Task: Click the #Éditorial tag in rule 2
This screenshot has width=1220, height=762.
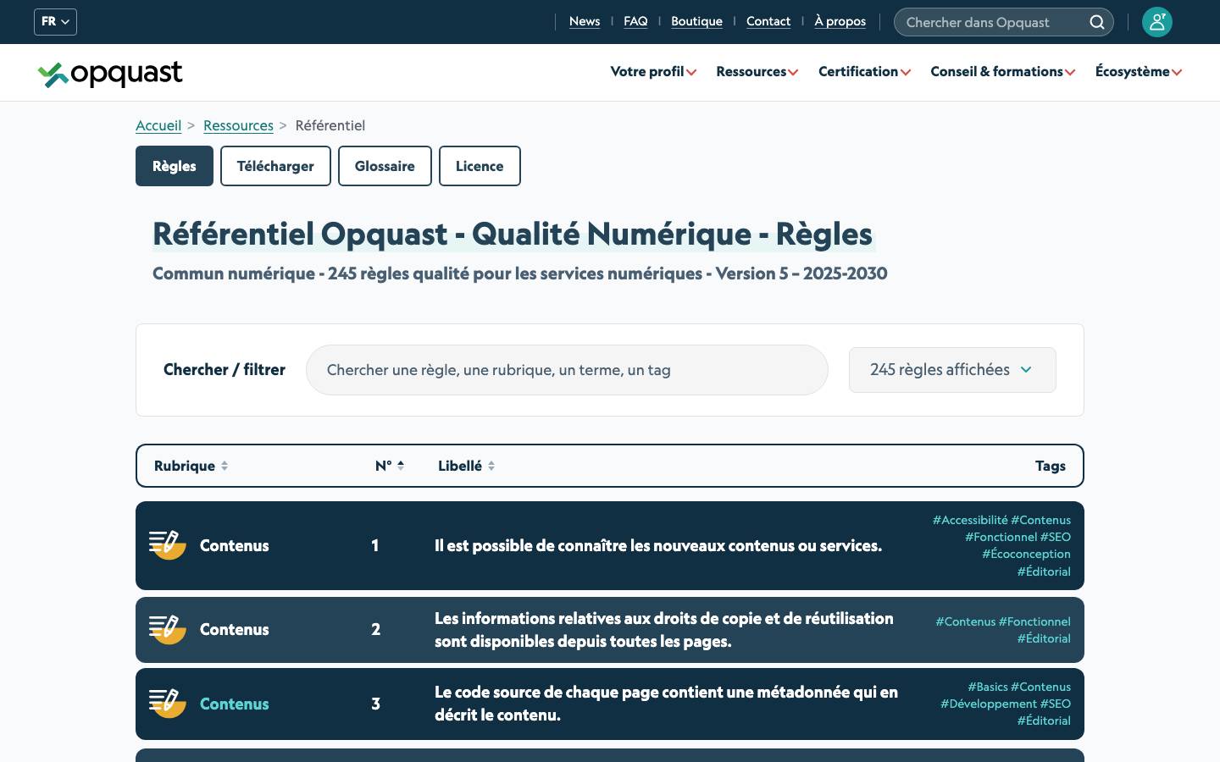Action: [x=1044, y=638]
